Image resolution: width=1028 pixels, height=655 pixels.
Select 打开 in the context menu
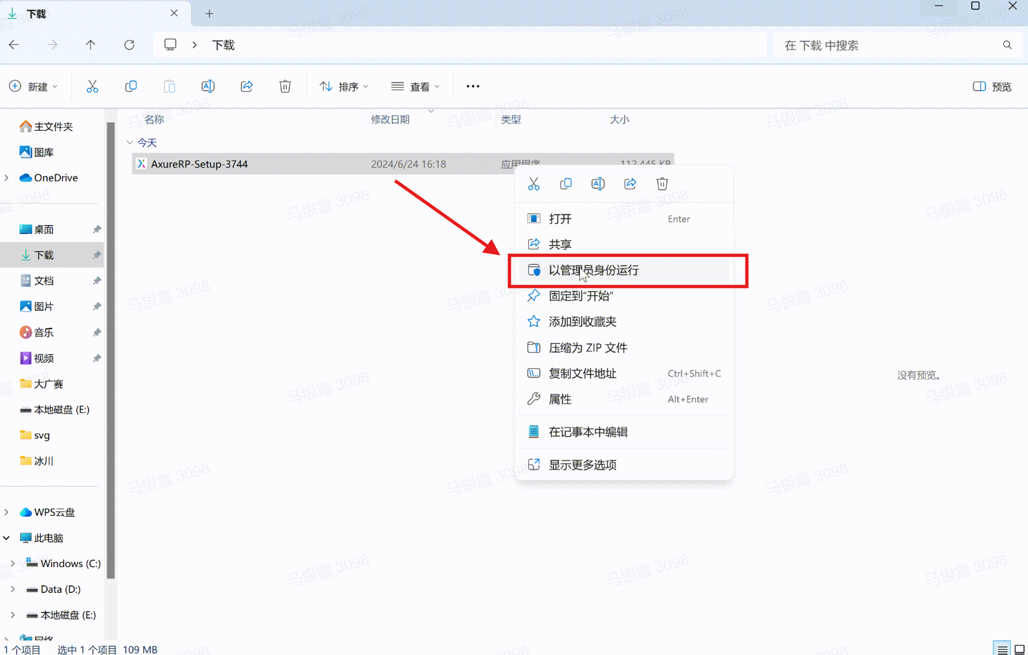624,219
